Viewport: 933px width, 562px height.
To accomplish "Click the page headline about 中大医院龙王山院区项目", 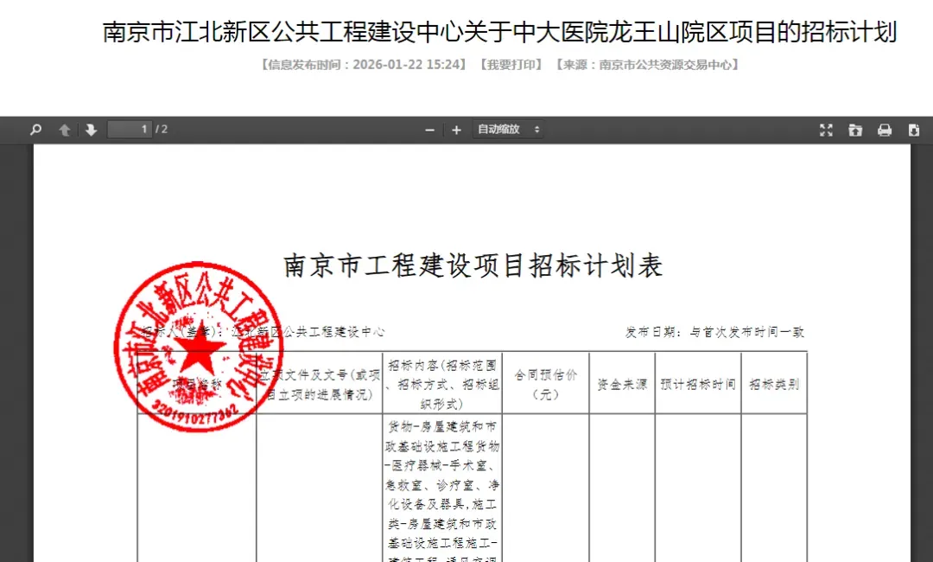I will coord(500,31).
